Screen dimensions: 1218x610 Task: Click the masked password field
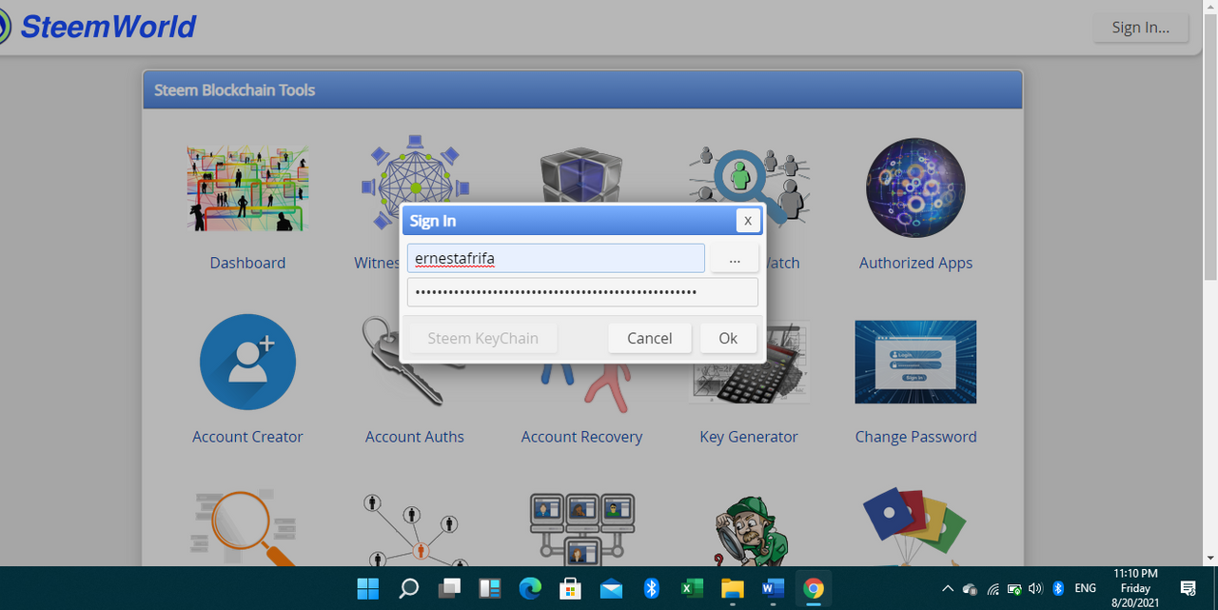click(582, 292)
